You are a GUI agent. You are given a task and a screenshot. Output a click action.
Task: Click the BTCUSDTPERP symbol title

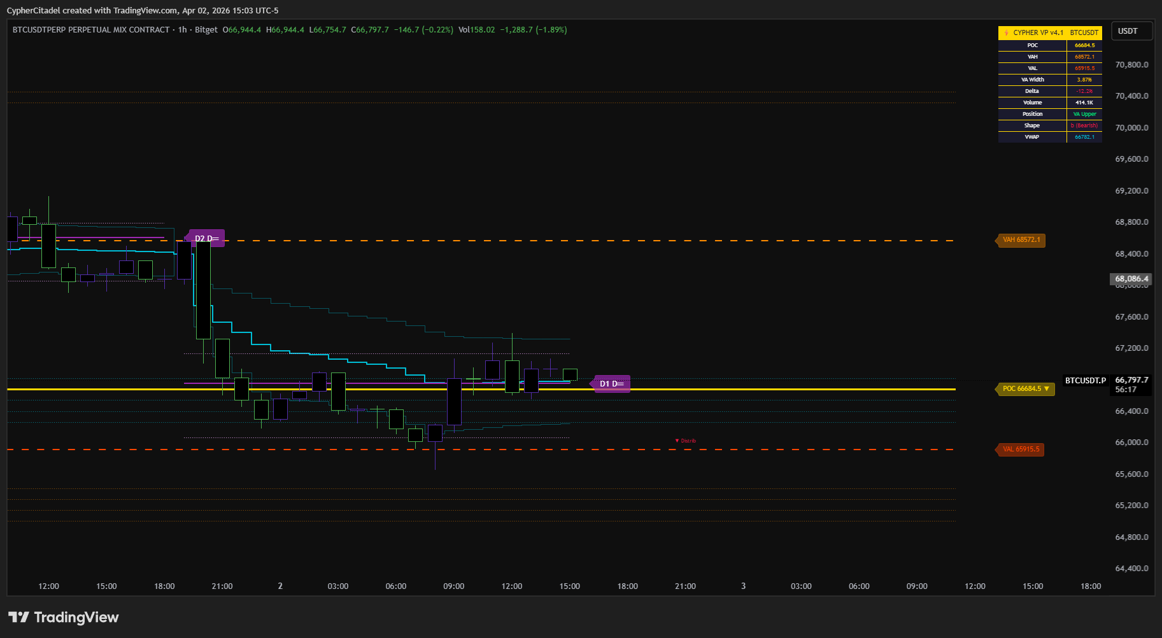(91, 30)
